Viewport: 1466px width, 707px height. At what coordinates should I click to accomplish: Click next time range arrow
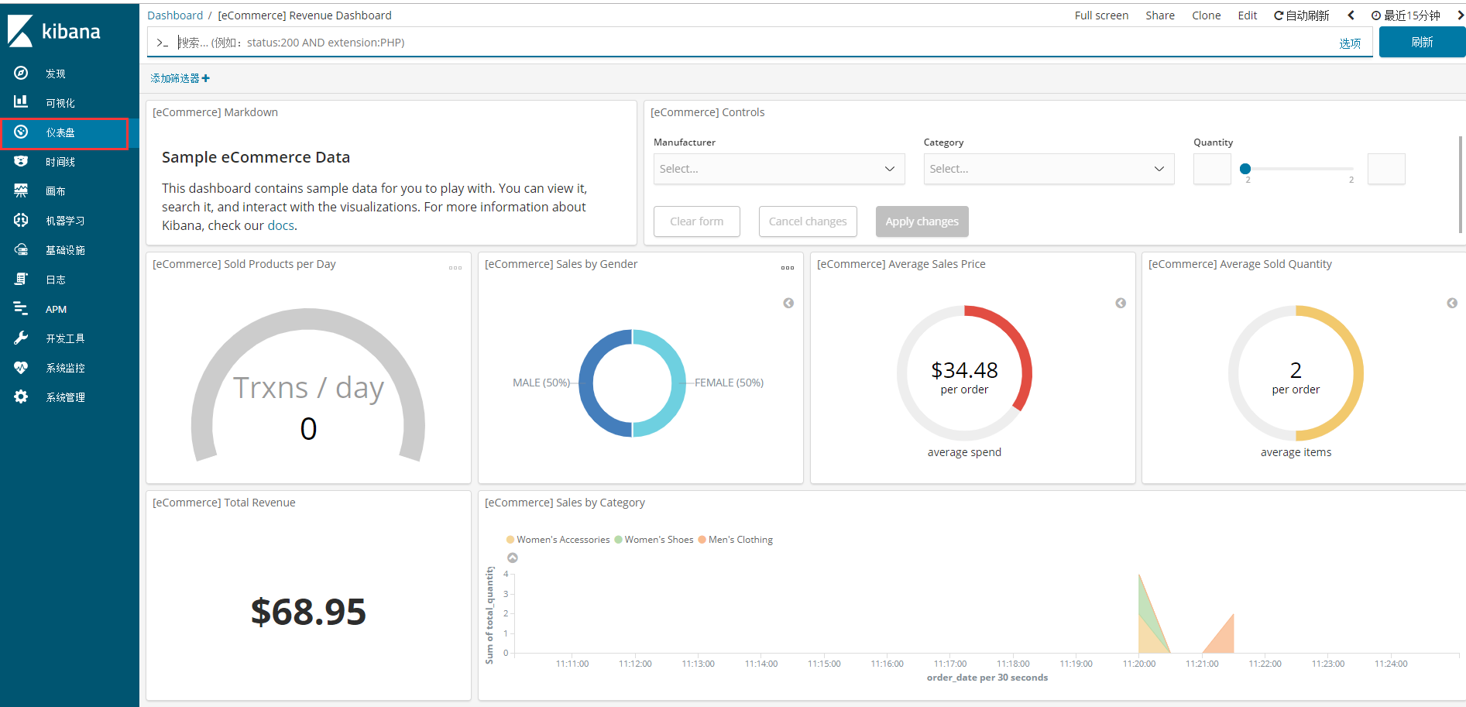pyautogui.click(x=1460, y=15)
